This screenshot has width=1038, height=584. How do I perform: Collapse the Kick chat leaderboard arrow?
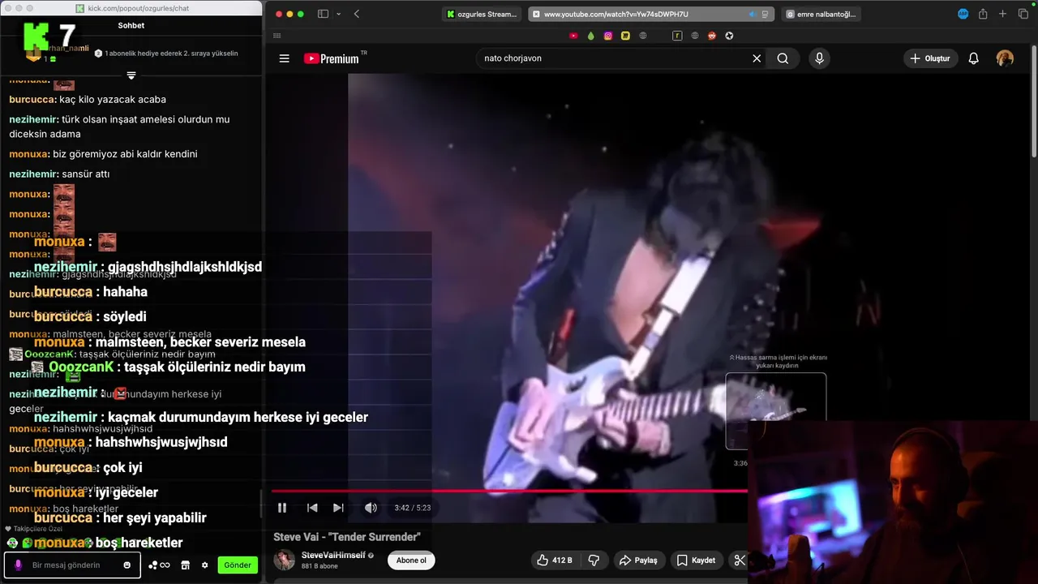[x=131, y=75]
